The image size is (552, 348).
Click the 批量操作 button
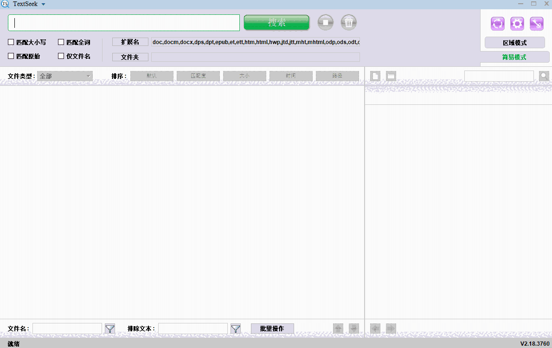[272, 329]
